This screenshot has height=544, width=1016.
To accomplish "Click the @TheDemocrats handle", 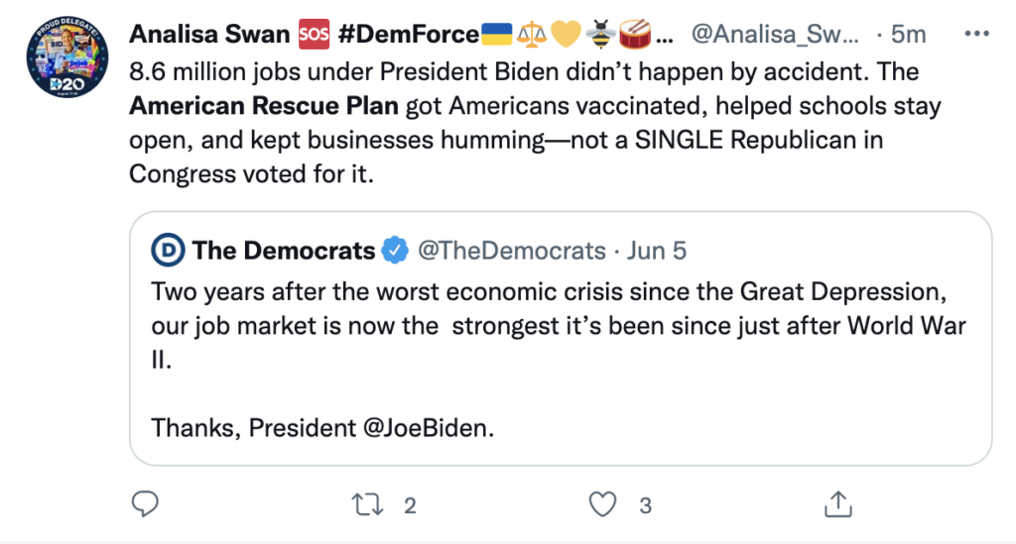I will 512,251.
